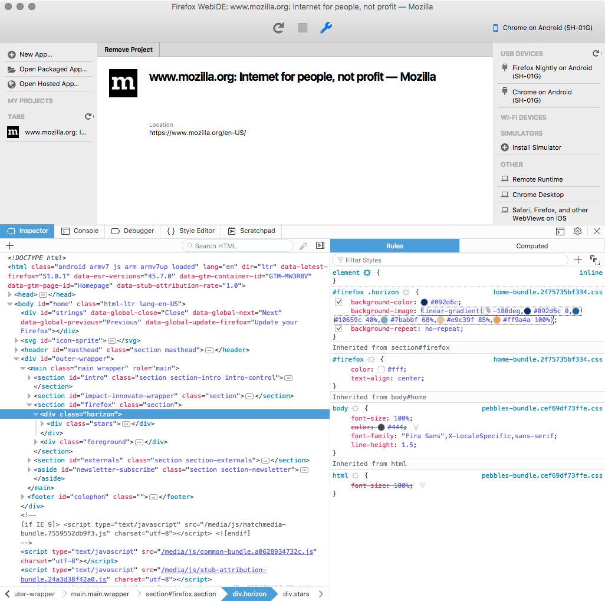The width and height of the screenshot is (605, 601).
Task: Click the toolbox dock position icon
Action: tap(560, 231)
